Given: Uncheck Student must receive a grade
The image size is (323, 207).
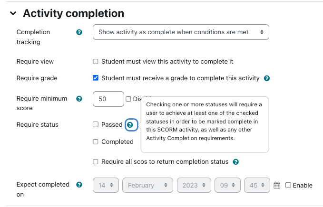Looking at the screenshot, I should click(95, 78).
